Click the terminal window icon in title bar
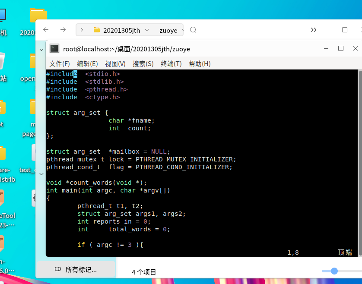Image resolution: width=362 pixels, height=284 pixels. pyautogui.click(x=54, y=49)
